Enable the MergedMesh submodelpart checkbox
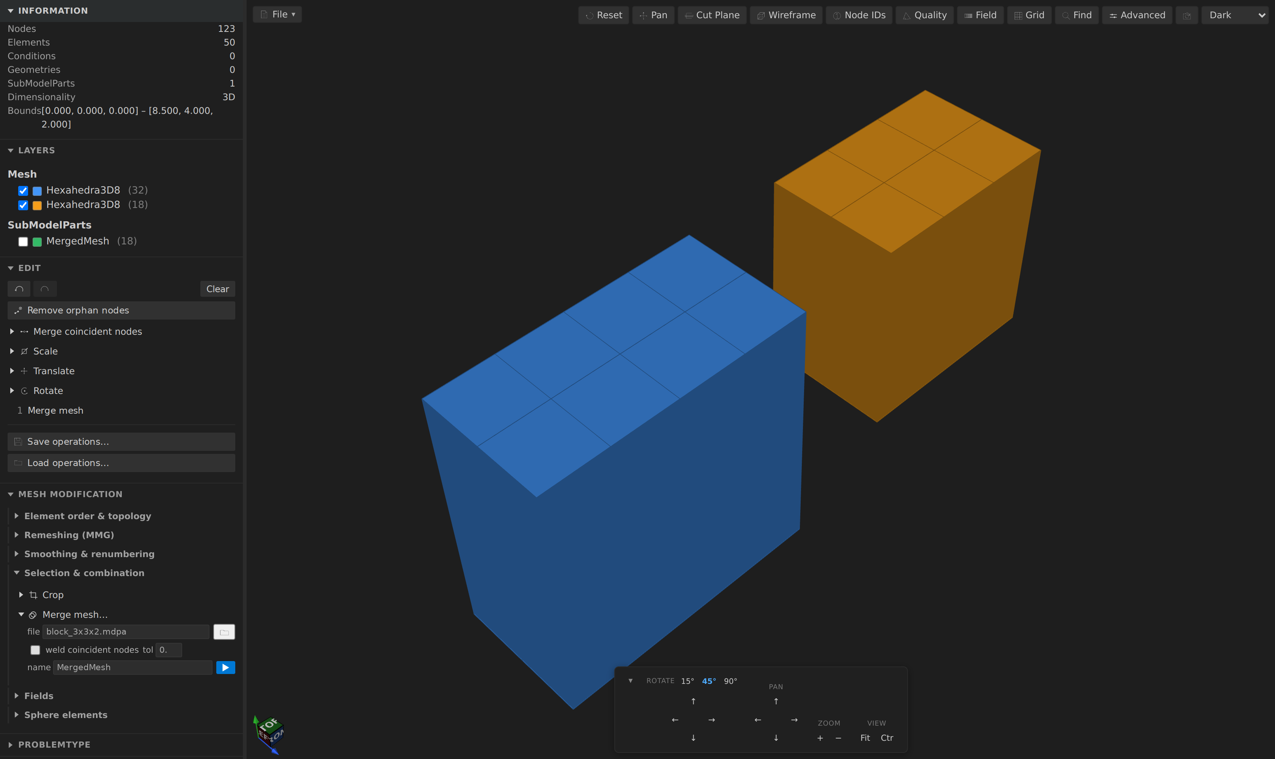This screenshot has height=759, width=1275. click(x=23, y=242)
